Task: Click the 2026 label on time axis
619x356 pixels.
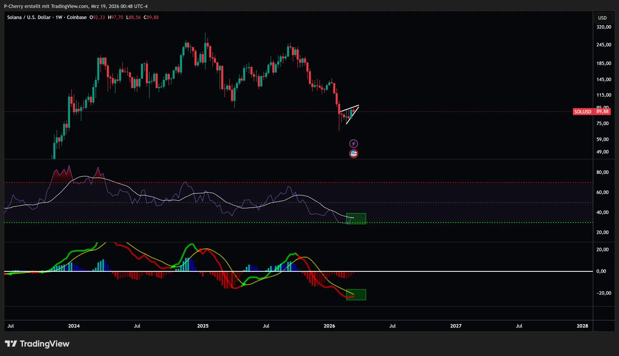Action: [x=329, y=326]
